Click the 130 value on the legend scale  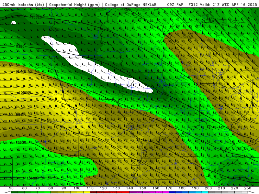[x=117, y=188]
